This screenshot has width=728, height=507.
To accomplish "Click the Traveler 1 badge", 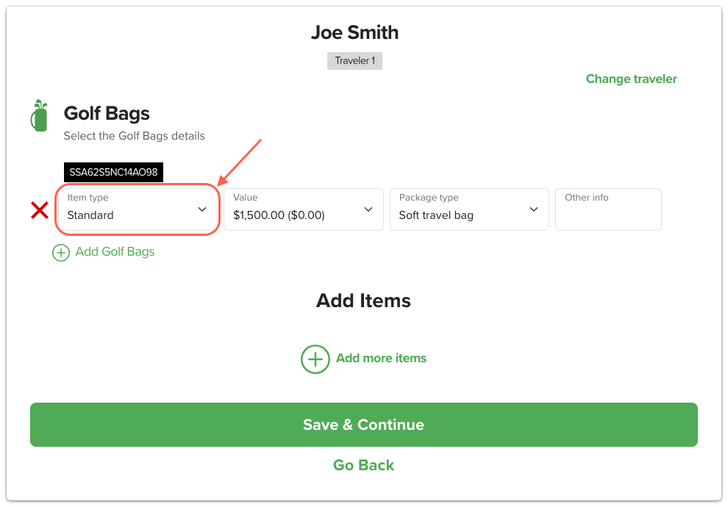I will (354, 61).
